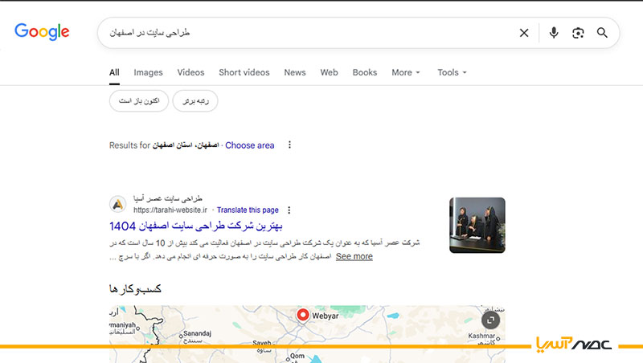Screen dimensions: 643x363
Task: Click the Google logo
Action: [x=42, y=32]
